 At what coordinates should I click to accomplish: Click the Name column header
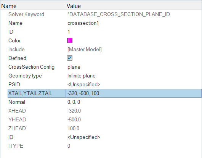(x=9, y=6)
